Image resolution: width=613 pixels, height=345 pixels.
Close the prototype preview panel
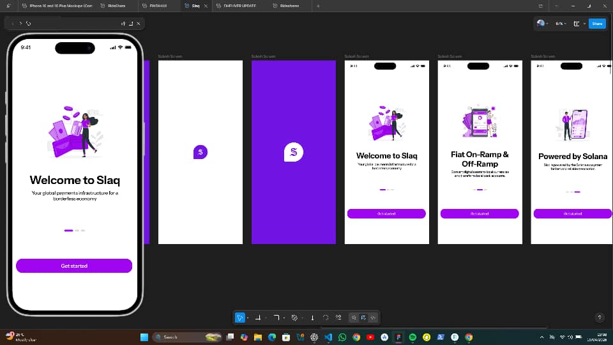point(139,24)
